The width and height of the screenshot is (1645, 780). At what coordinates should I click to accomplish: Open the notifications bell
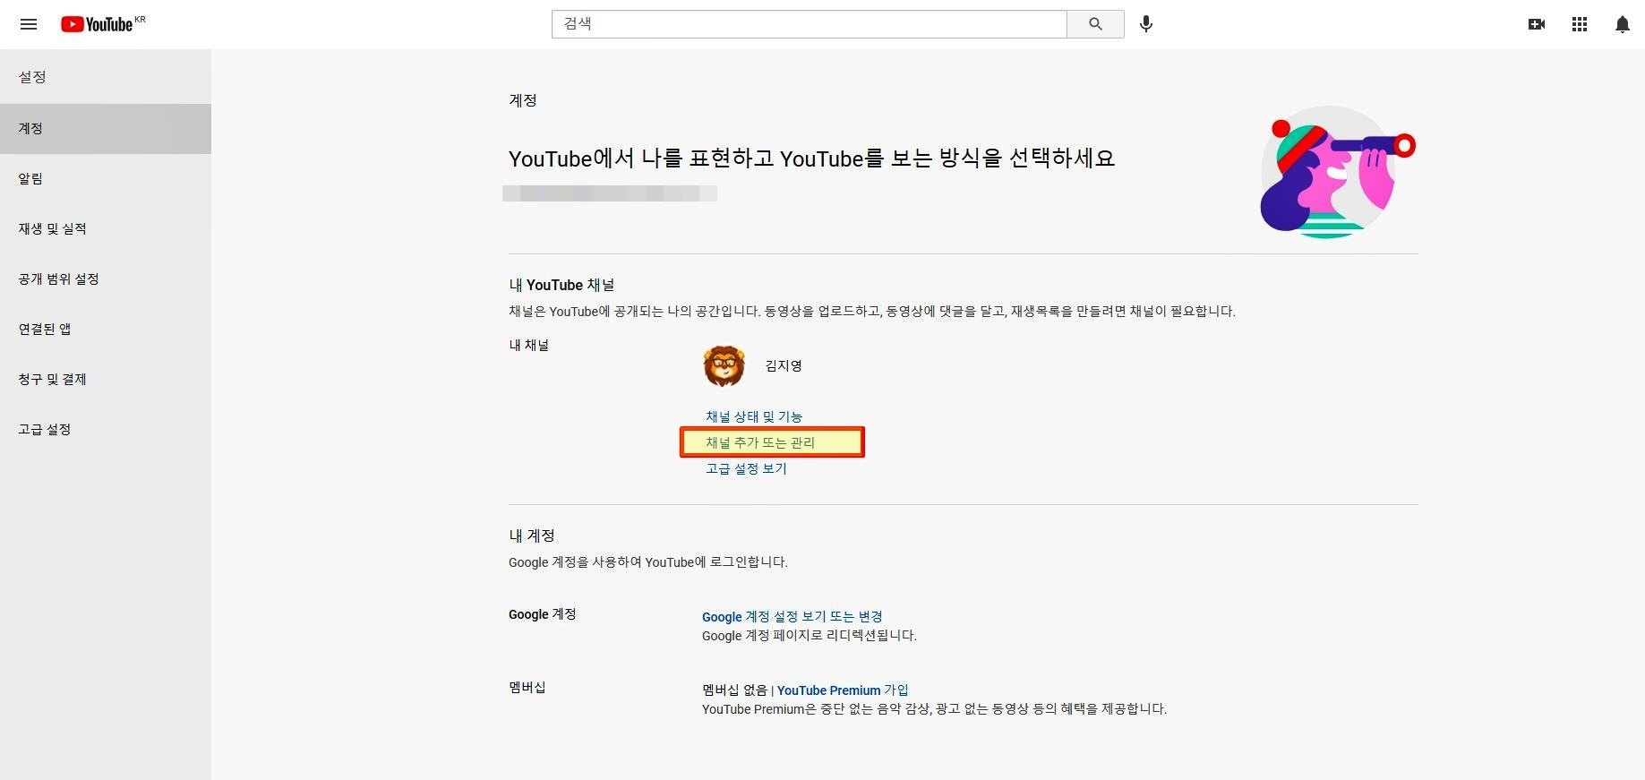tap(1623, 24)
